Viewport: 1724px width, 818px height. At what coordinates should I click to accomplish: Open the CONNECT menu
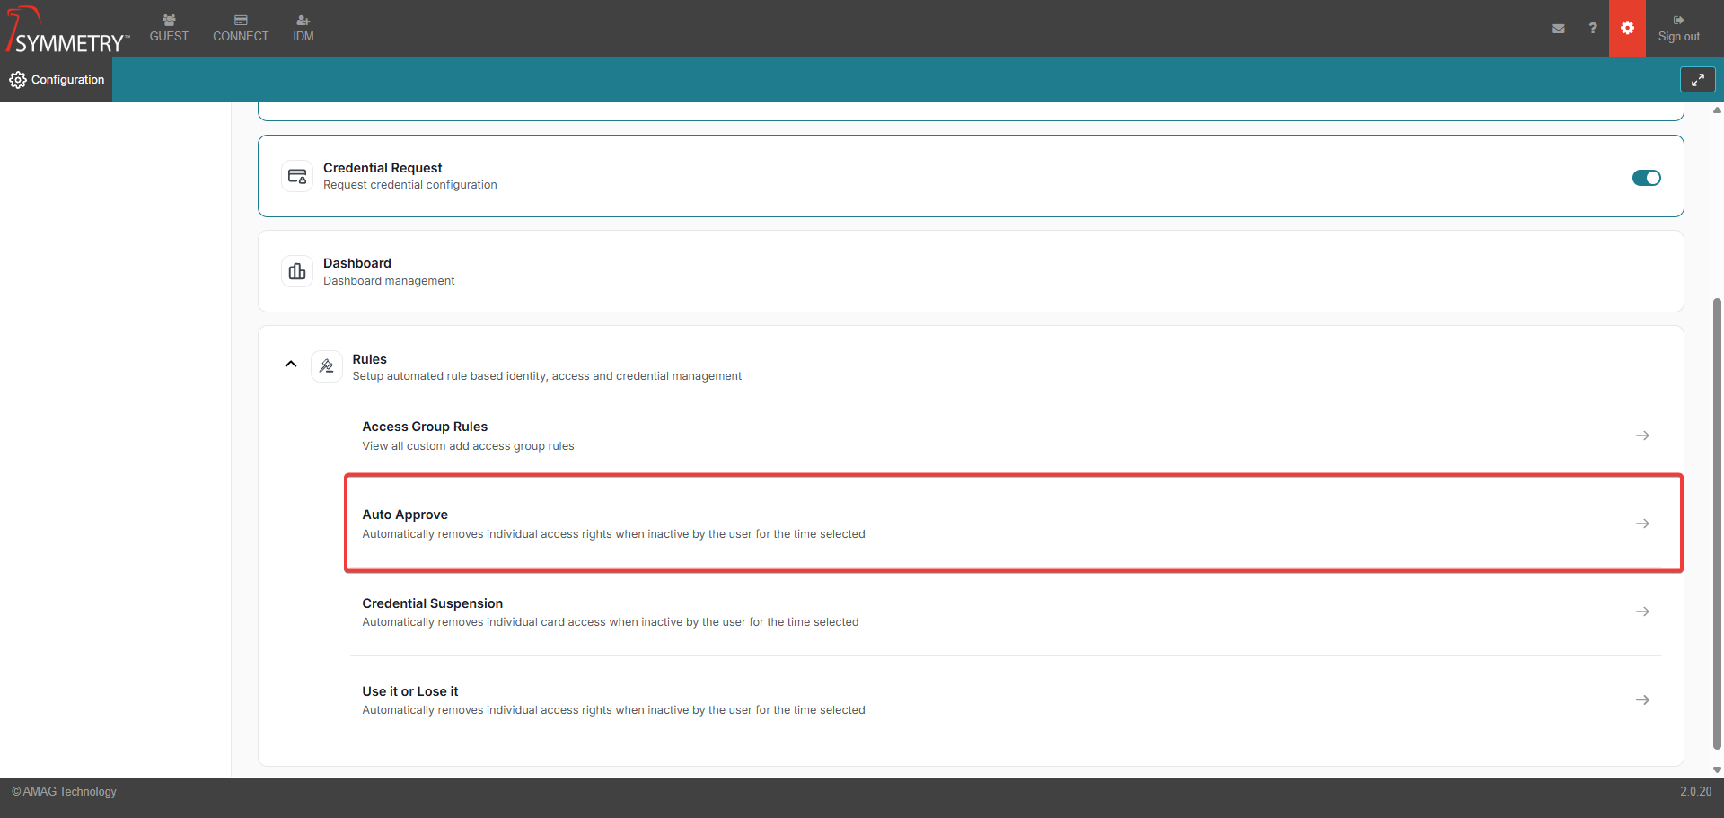coord(241,29)
